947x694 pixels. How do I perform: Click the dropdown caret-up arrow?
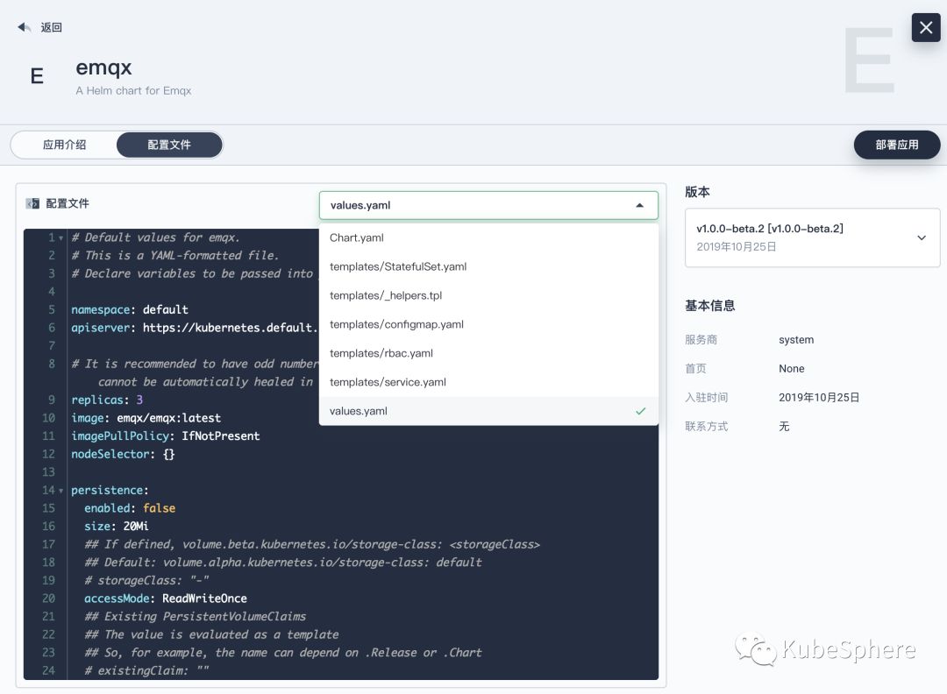[x=639, y=206]
